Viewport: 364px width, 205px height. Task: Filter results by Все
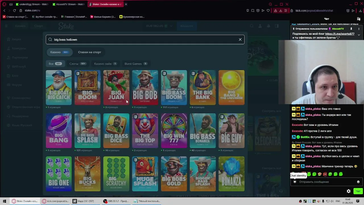tap(55, 64)
